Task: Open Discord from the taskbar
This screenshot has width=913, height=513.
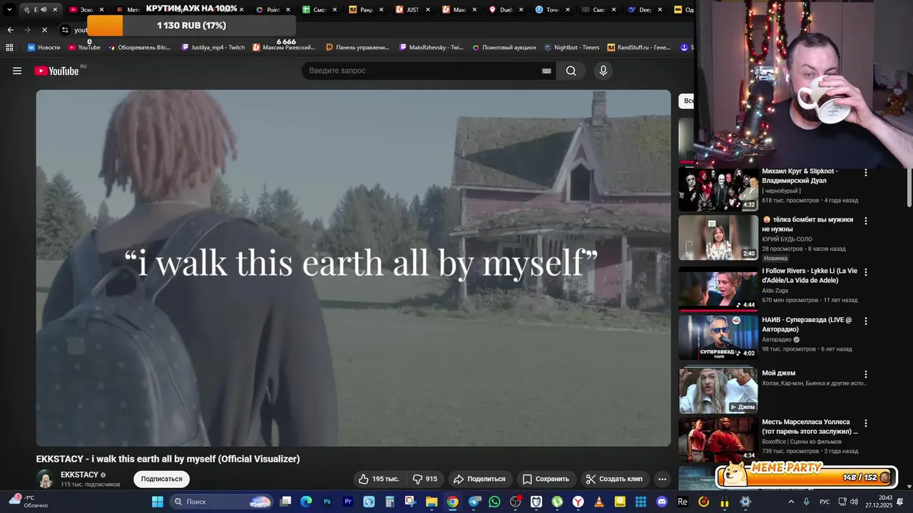Action: coord(661,502)
